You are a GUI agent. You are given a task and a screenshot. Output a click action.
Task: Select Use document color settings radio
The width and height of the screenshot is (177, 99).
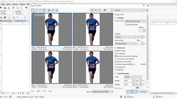tap(116, 56)
